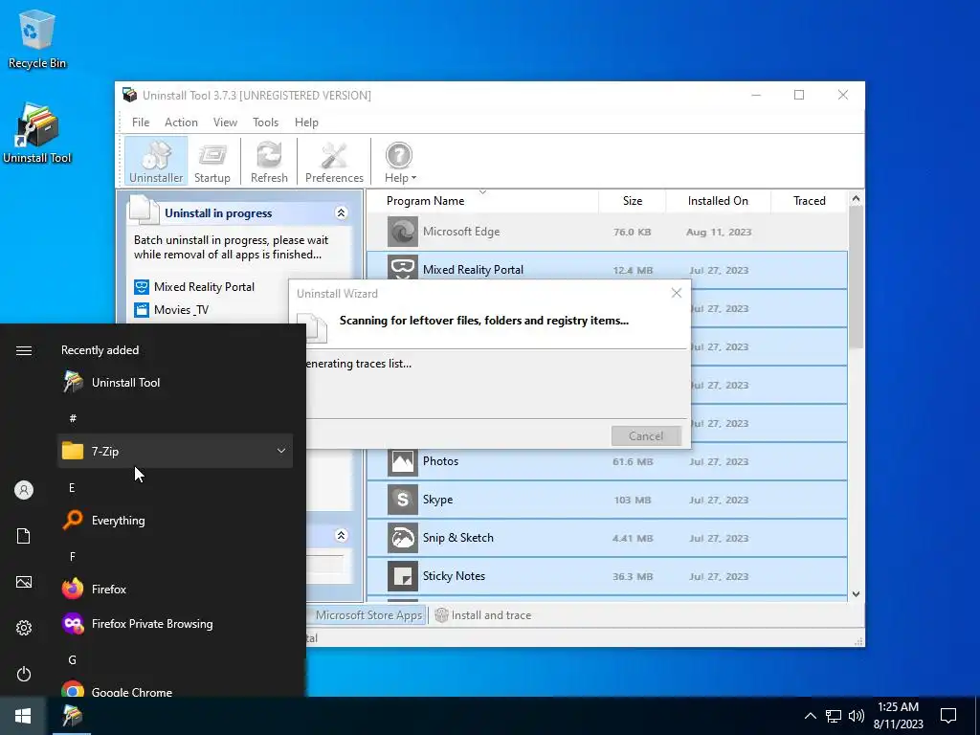
Task: Open the Action menu
Action: [x=181, y=122]
